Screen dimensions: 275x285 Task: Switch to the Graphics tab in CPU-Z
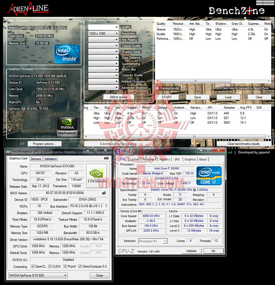190,160
